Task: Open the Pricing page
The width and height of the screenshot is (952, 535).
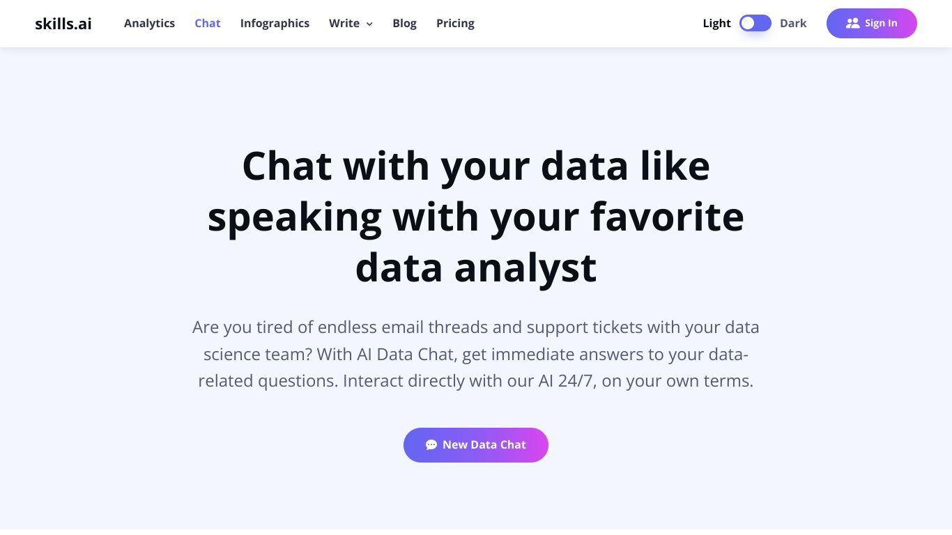Action: [x=455, y=23]
